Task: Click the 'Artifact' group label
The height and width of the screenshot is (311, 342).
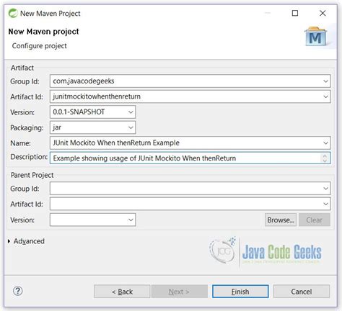Action: tap(22, 68)
